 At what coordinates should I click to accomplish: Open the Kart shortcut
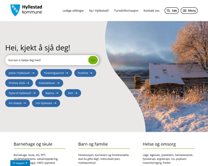click(x=73, y=93)
